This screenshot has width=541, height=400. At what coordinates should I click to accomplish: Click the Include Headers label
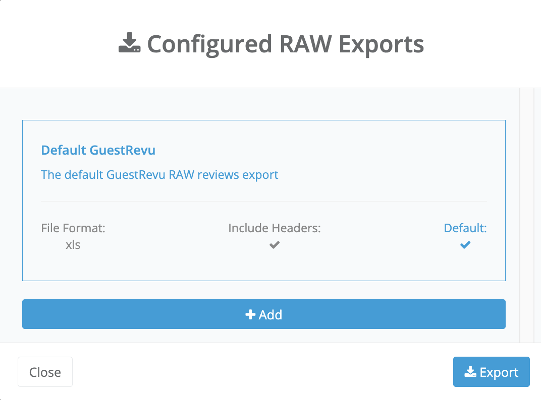tap(275, 228)
